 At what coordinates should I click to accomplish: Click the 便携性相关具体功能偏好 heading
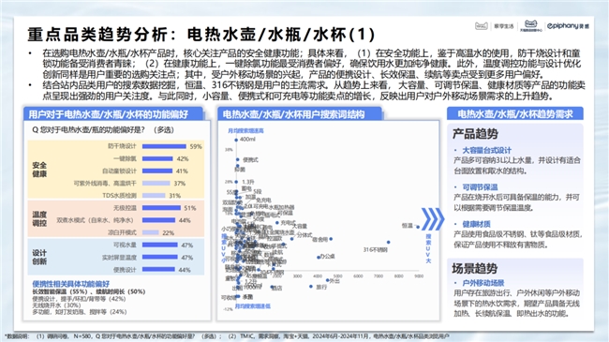70,284
